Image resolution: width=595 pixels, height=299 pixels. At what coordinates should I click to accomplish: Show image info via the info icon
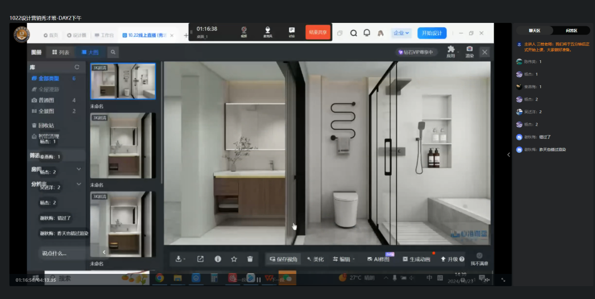point(218,259)
